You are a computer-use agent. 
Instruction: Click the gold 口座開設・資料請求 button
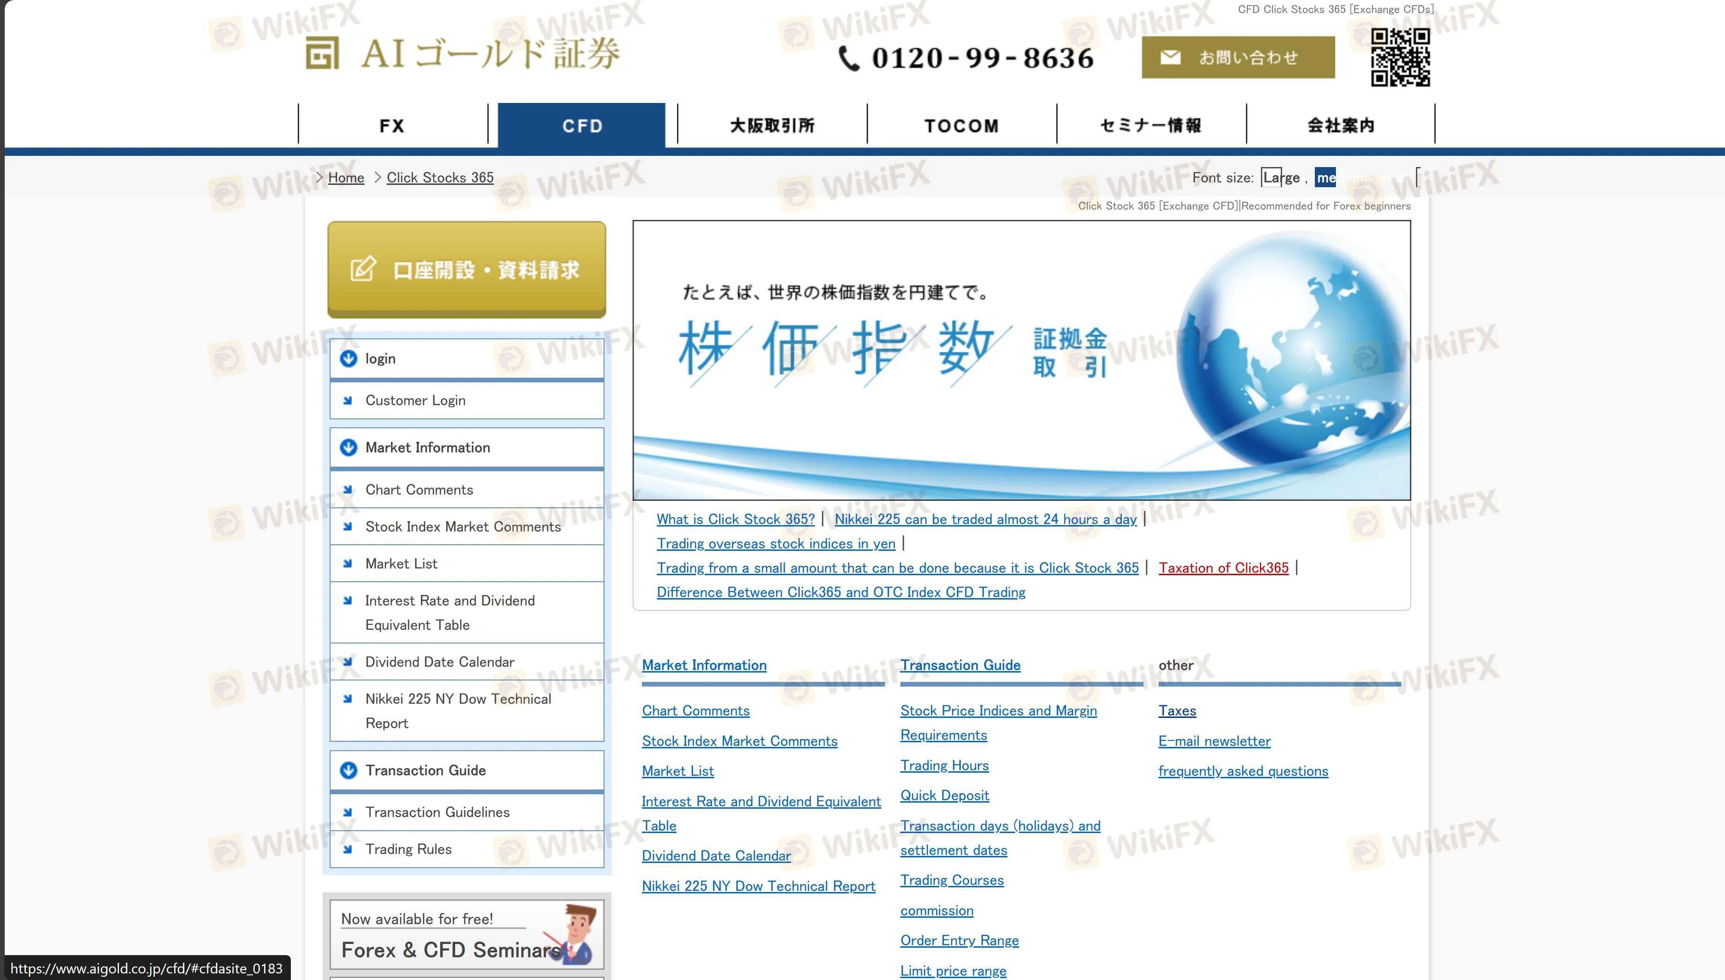(466, 269)
